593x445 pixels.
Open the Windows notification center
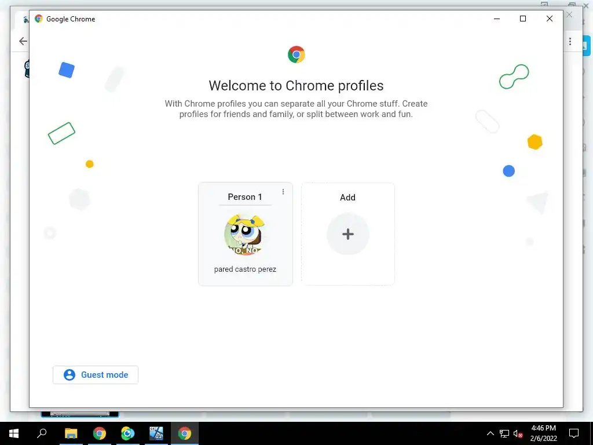click(x=574, y=433)
